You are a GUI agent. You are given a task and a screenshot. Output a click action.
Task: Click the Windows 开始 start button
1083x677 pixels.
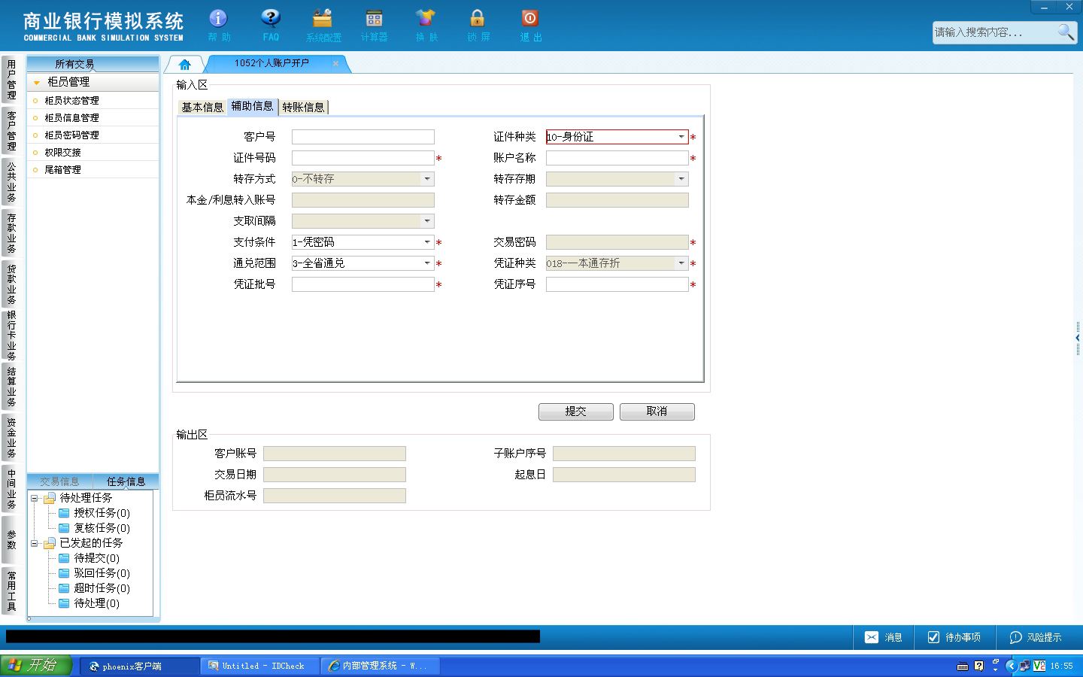pyautogui.click(x=35, y=666)
